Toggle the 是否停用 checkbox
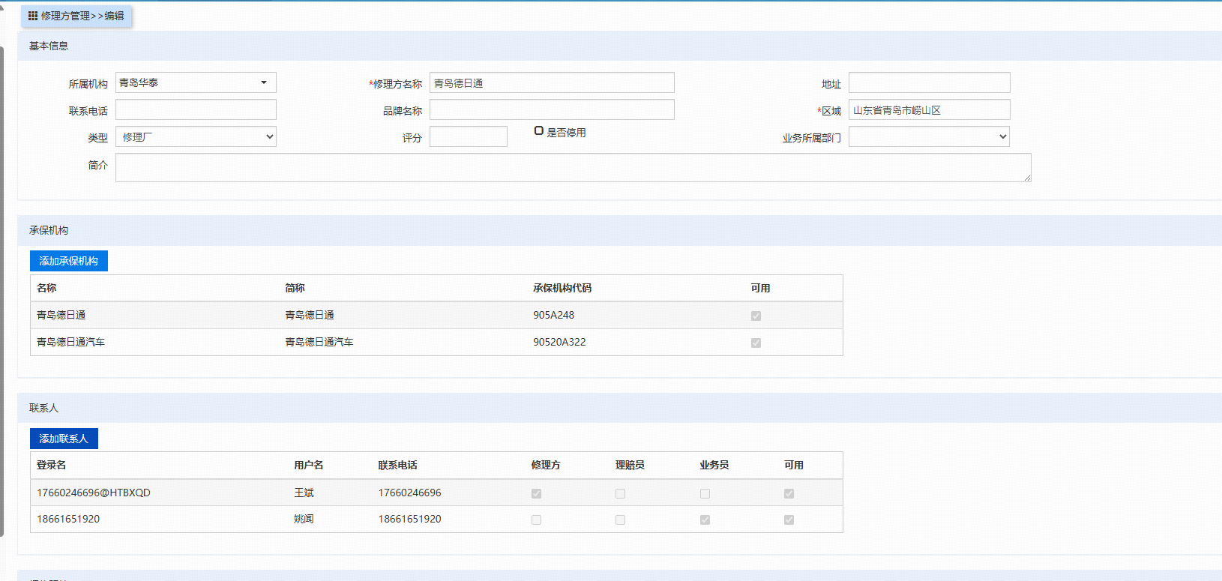 coord(539,131)
